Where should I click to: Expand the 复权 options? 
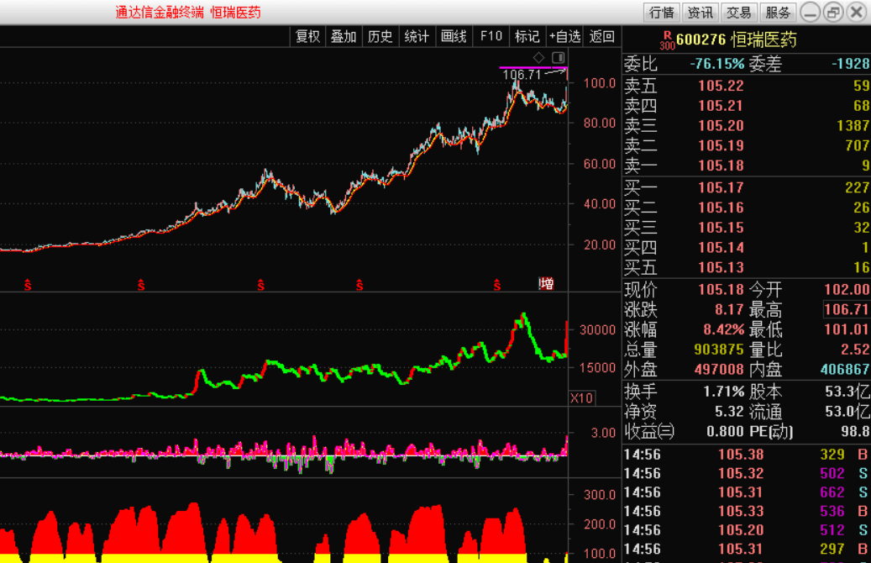click(307, 36)
